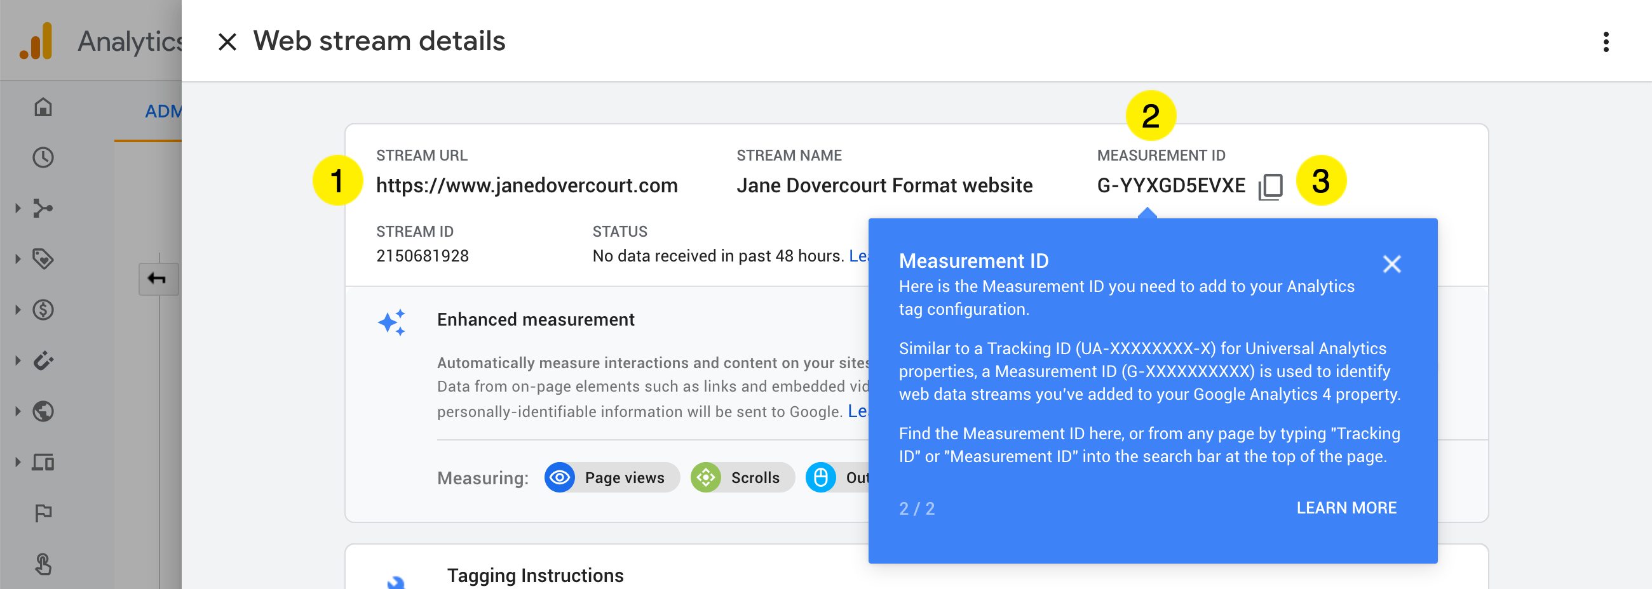Screen dimensions: 1652x589
Task: Click the STATUS label
Action: point(619,232)
